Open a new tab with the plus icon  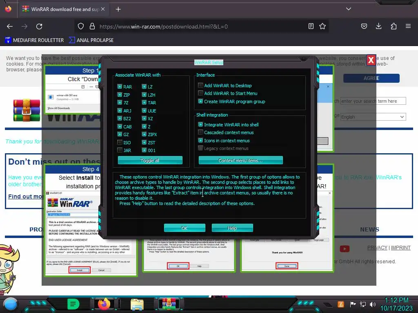tap(118, 9)
